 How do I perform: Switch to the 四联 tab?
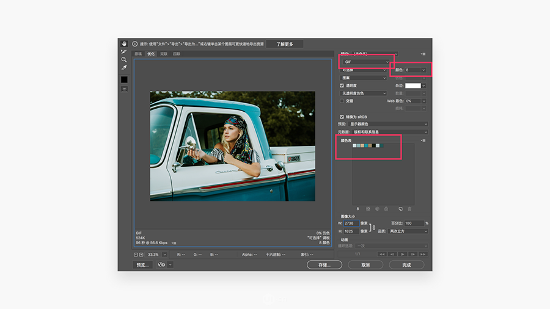pyautogui.click(x=177, y=54)
